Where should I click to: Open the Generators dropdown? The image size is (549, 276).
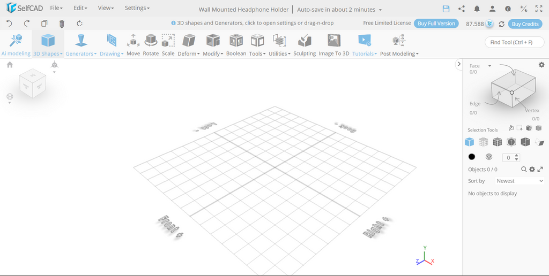click(x=81, y=45)
